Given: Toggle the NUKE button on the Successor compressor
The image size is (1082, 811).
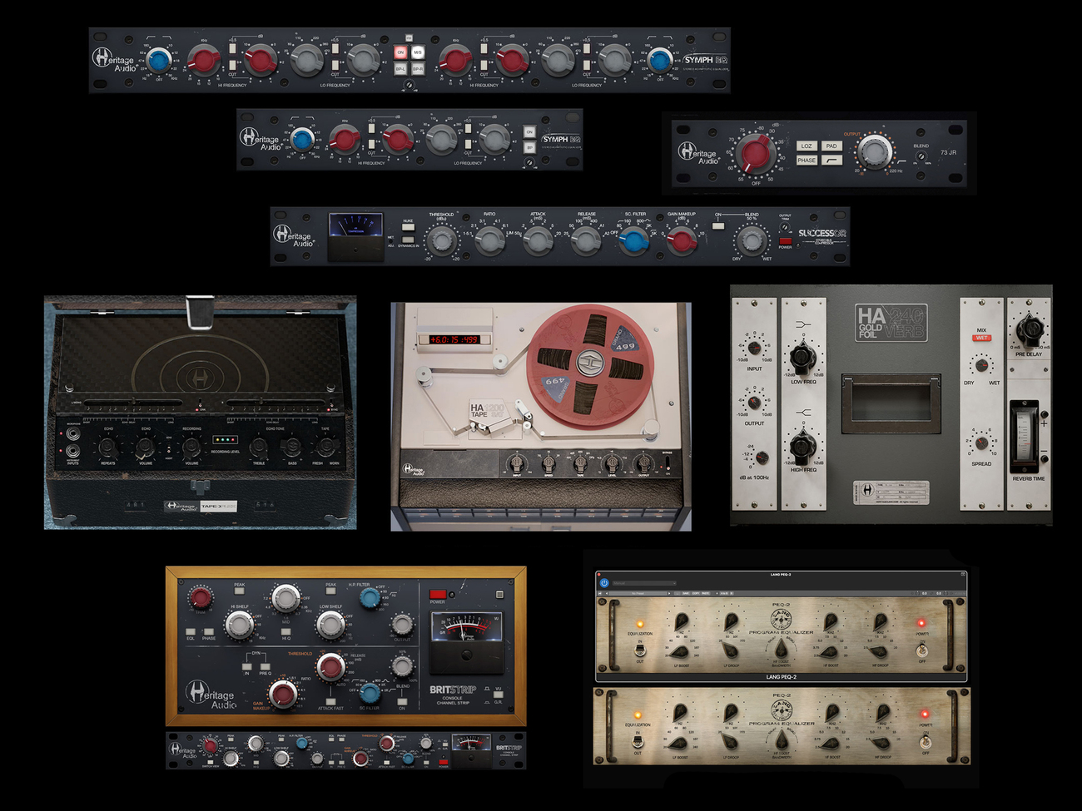Looking at the screenshot, I should (x=408, y=228).
